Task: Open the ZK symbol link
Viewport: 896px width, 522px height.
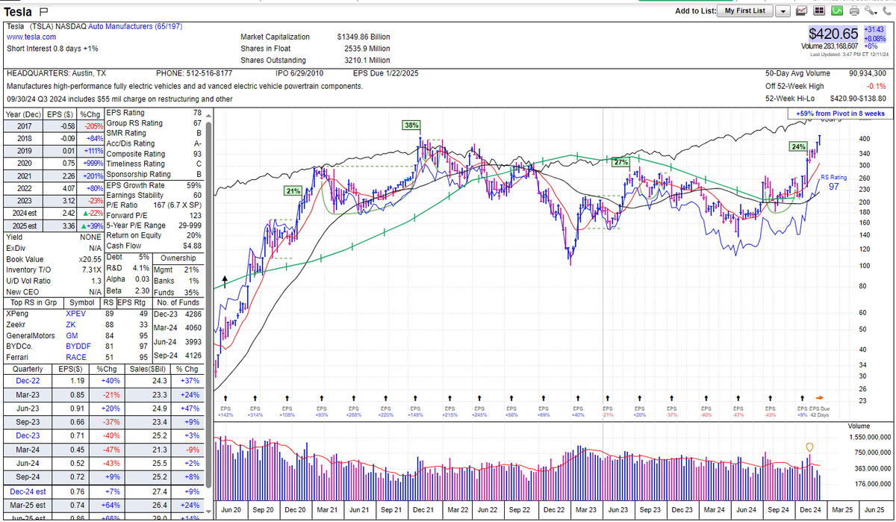Action: (x=70, y=325)
